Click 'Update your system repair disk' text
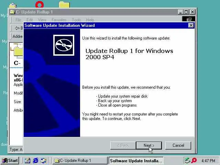The image size is (220, 165). click(x=123, y=96)
